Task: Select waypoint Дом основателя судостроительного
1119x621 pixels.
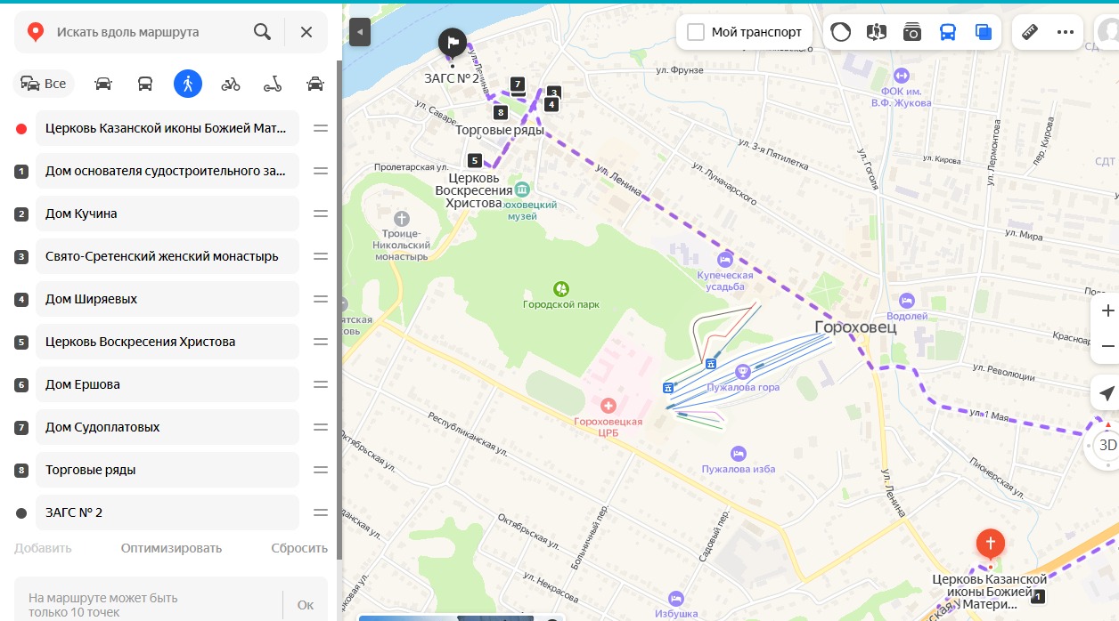Action: 167,171
